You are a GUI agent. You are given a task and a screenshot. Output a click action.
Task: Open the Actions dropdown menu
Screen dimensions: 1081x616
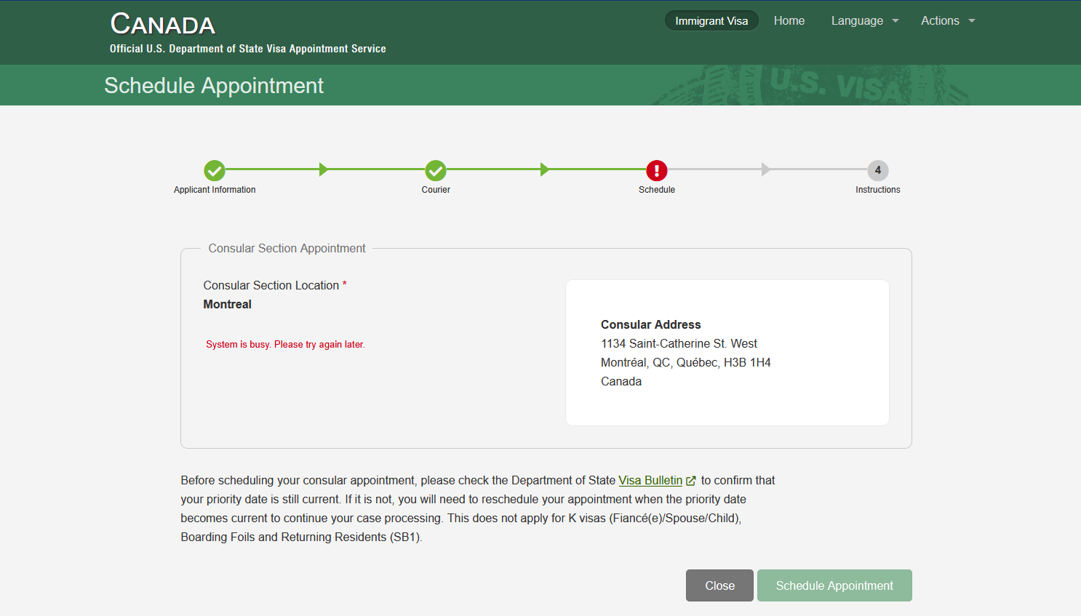[x=947, y=21]
